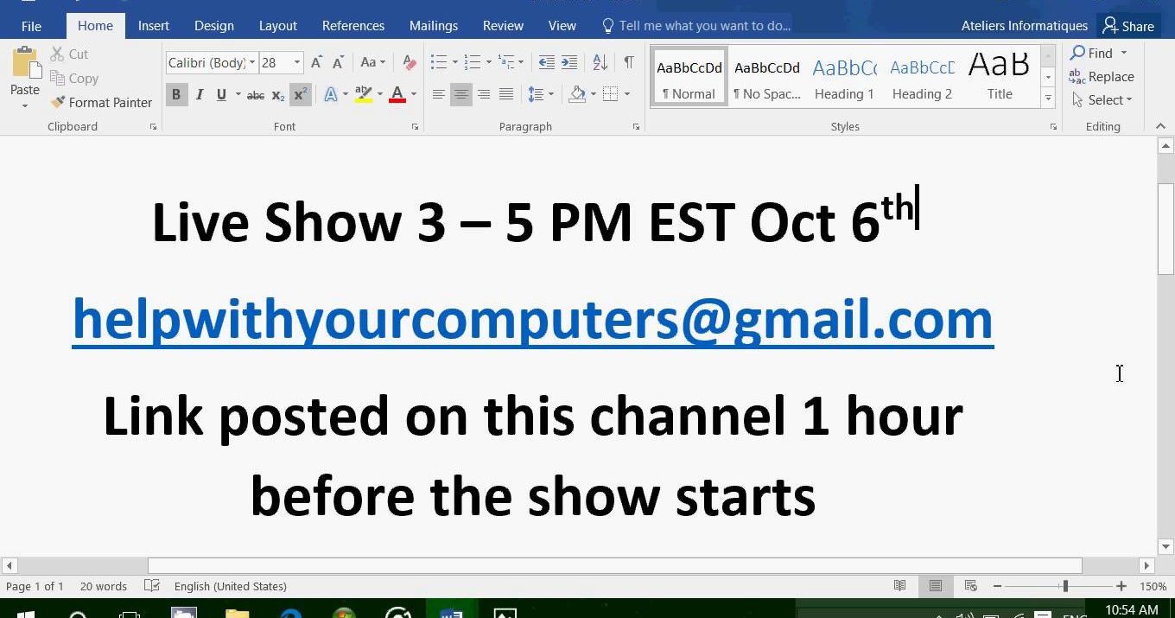The width and height of the screenshot is (1175, 618).
Task: Click the Strikethrough abc icon
Action: [255, 95]
